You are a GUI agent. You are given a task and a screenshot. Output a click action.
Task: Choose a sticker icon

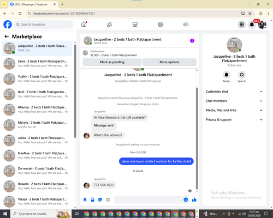(x=100, y=200)
